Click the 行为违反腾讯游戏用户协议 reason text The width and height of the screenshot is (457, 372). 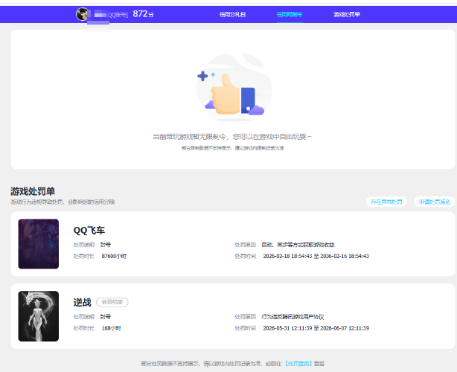[293, 317]
